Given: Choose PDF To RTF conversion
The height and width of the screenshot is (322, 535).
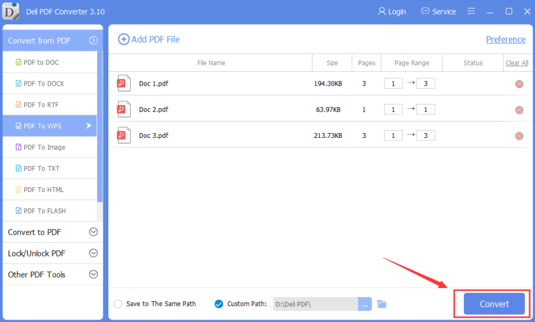Looking at the screenshot, I should click(50, 104).
